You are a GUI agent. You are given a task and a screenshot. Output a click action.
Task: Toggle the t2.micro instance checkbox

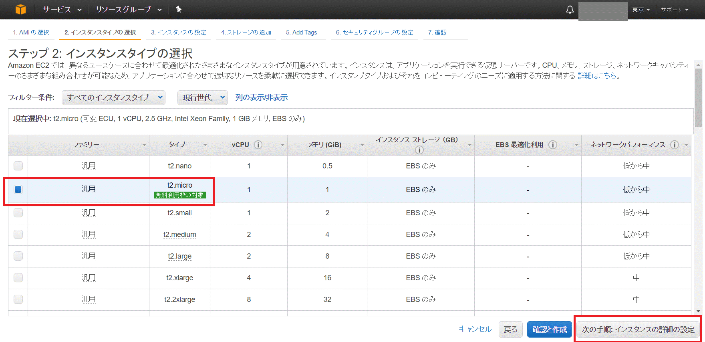(18, 189)
